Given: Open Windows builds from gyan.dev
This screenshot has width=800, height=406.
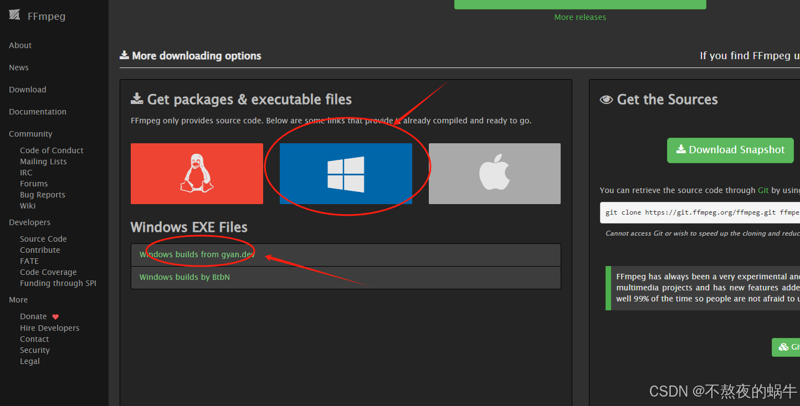Looking at the screenshot, I should click(197, 254).
